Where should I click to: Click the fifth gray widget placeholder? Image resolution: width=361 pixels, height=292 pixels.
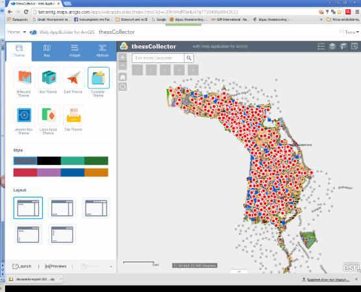tap(193, 69)
